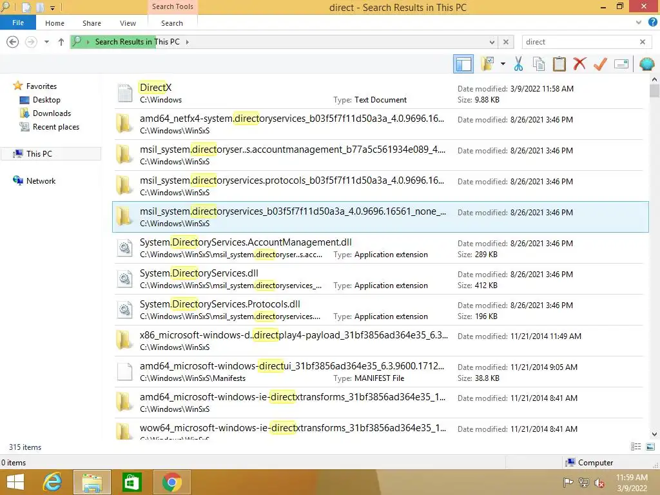
Task: Expand the address bar history dropdown
Action: click(492, 42)
